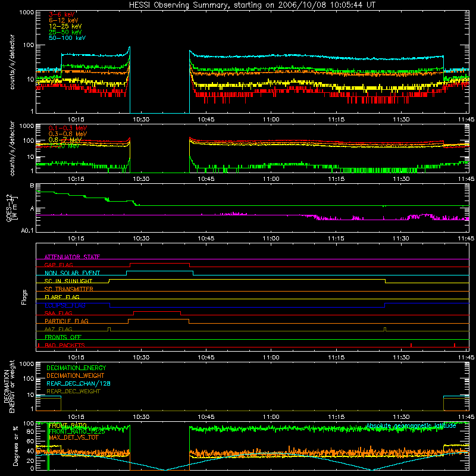Click the DECIMATION_WEIGHT legend label
This screenshot has height=476, width=476.
76,375
